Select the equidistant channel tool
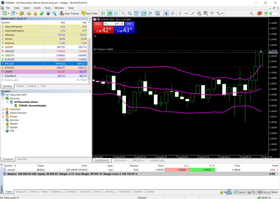The width and height of the screenshot is (280, 199). coord(199,13)
